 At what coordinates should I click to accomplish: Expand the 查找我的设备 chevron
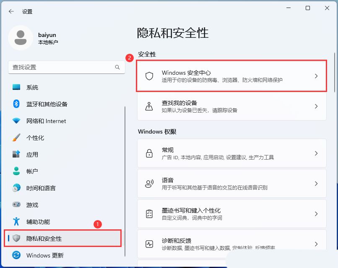coord(316,106)
